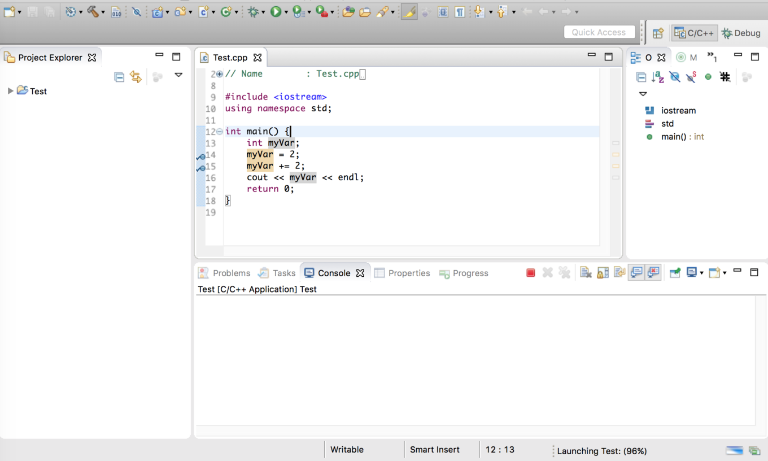The image size is (768, 461).
Task: Click the Open Perspective icon
Action: coord(658,33)
